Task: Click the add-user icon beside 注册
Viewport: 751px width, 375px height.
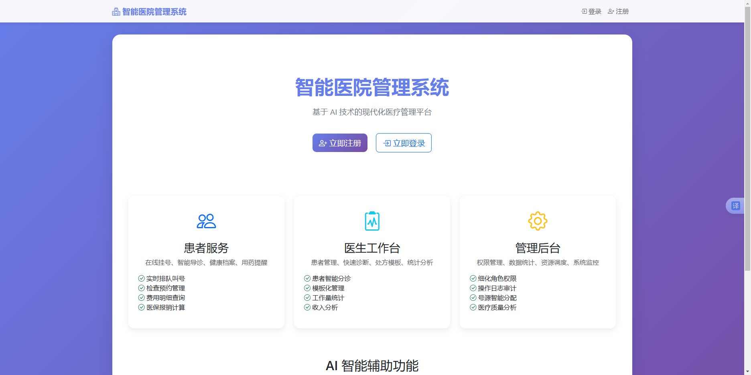Action: (610, 12)
